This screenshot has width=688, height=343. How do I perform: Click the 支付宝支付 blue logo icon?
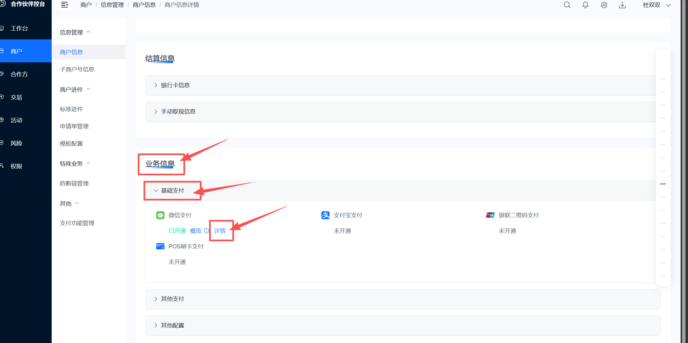click(325, 215)
